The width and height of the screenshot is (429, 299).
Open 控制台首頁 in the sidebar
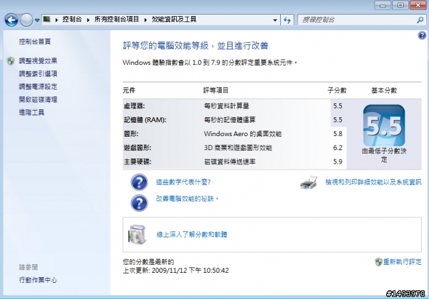click(35, 42)
